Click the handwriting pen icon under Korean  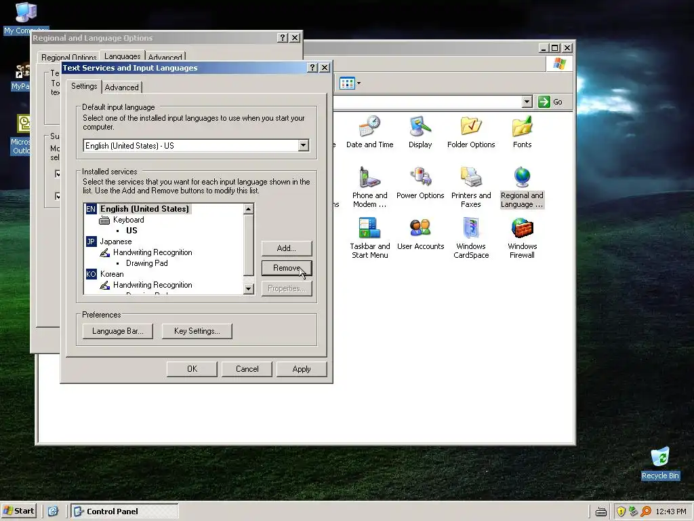pyautogui.click(x=104, y=286)
